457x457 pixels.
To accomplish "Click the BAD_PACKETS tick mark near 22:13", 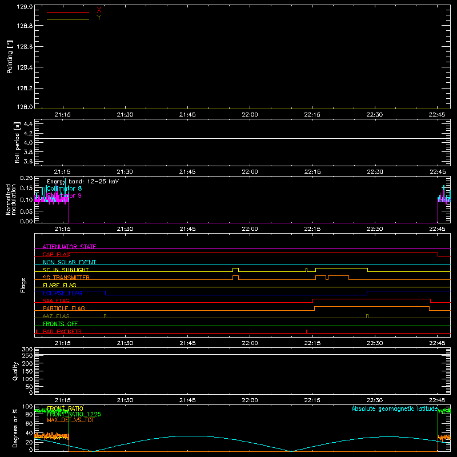I will click(306, 331).
